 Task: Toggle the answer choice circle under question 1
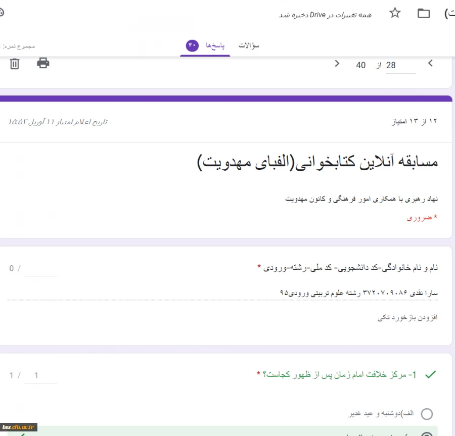click(x=427, y=413)
